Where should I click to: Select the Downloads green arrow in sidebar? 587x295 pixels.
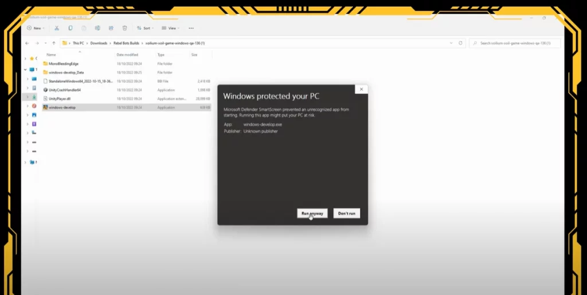[x=34, y=97]
